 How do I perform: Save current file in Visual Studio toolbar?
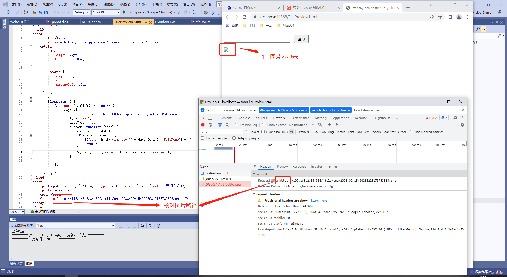[x=40, y=12]
